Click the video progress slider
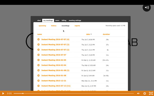This screenshot has height=96, width=154. tap(74, 93)
